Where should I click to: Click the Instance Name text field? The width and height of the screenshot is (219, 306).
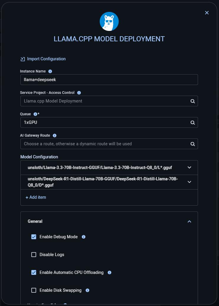pyautogui.click(x=109, y=80)
